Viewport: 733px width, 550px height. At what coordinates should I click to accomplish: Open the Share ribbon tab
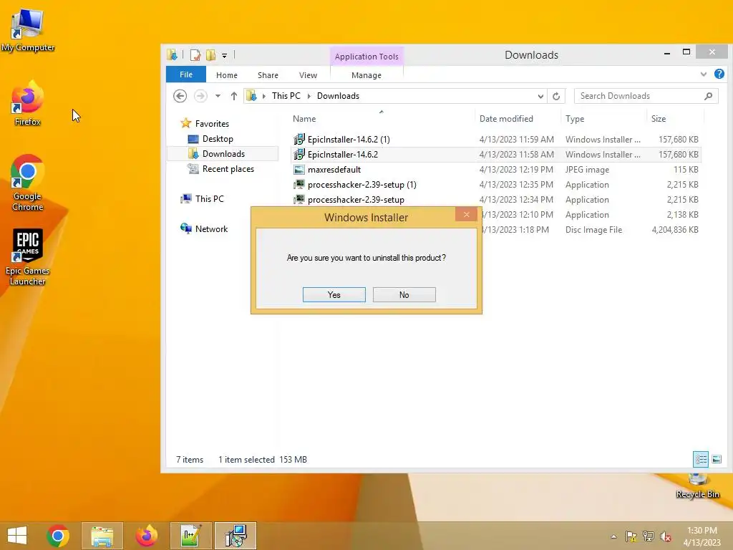pos(268,75)
